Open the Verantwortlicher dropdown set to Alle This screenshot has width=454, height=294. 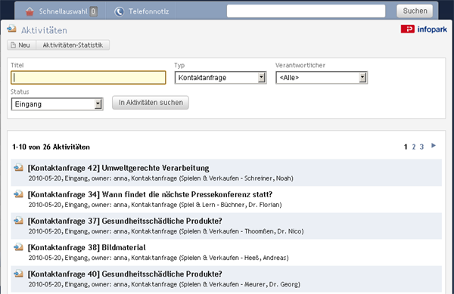(x=322, y=78)
